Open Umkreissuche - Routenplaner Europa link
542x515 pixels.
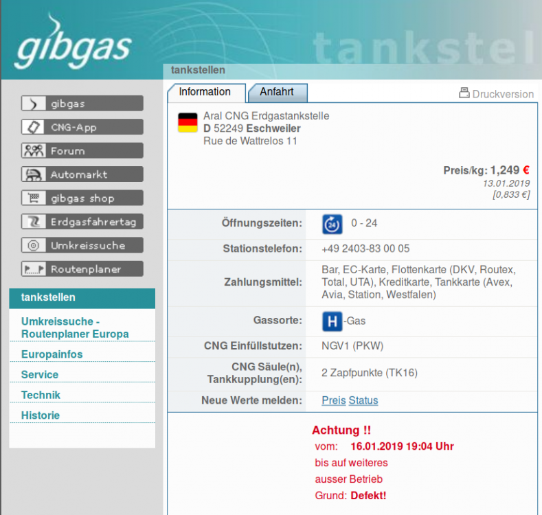click(75, 328)
